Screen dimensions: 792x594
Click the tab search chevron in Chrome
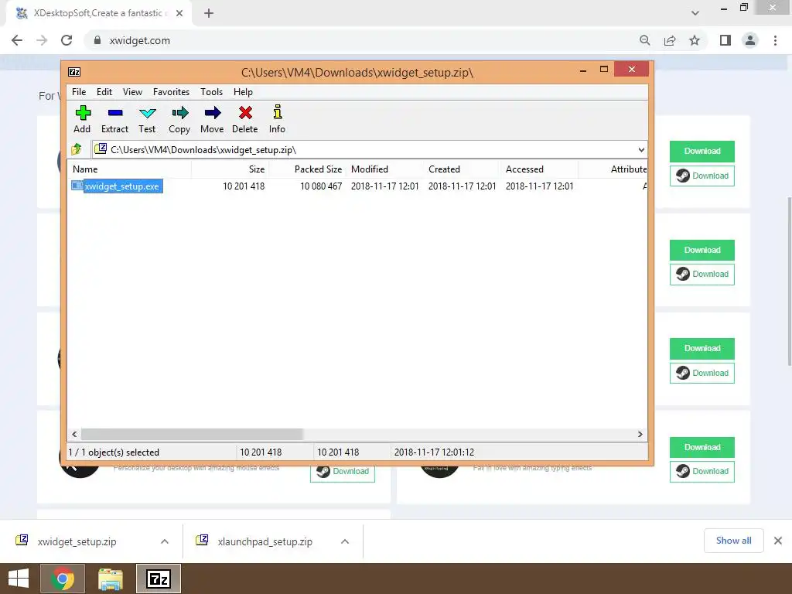click(695, 13)
